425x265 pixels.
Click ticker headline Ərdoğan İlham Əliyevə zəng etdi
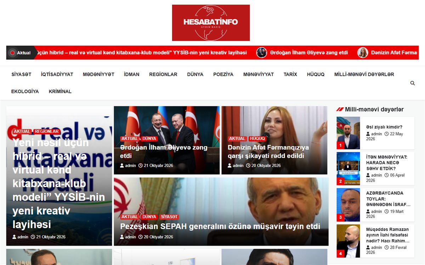[309, 53]
